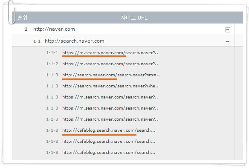
Task: Select rank number 1 beside http://naver.com
Action: click(x=26, y=29)
